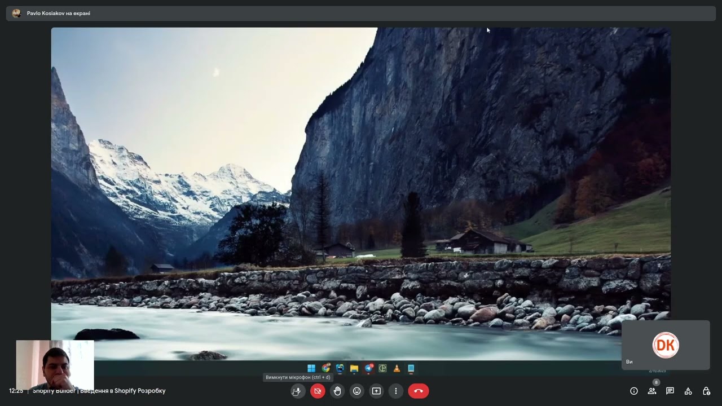722x406 pixels.
Task: Click the Windows Start icon in shared taskbar
Action: point(311,368)
